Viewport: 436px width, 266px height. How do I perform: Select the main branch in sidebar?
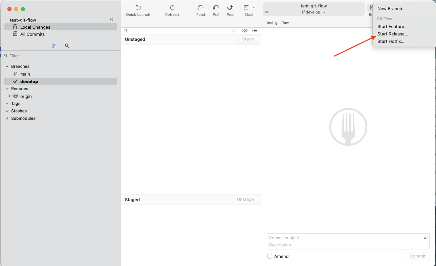pos(25,74)
